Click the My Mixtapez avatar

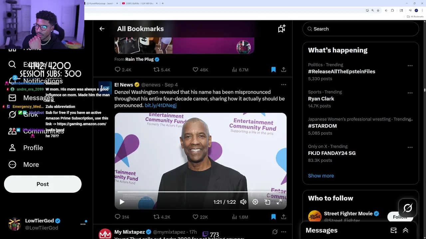coord(105,234)
